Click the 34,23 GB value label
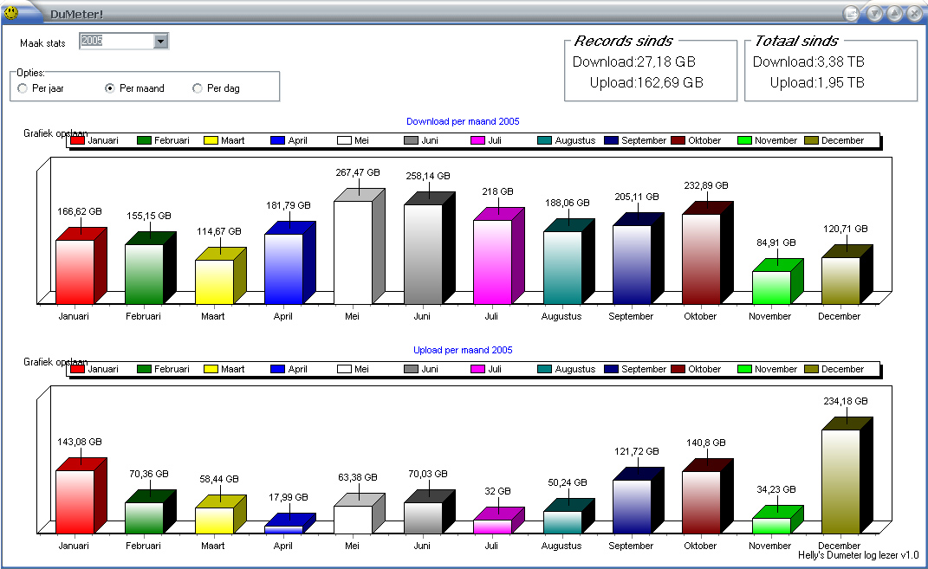Screen dimensions: 928x569 775,489
